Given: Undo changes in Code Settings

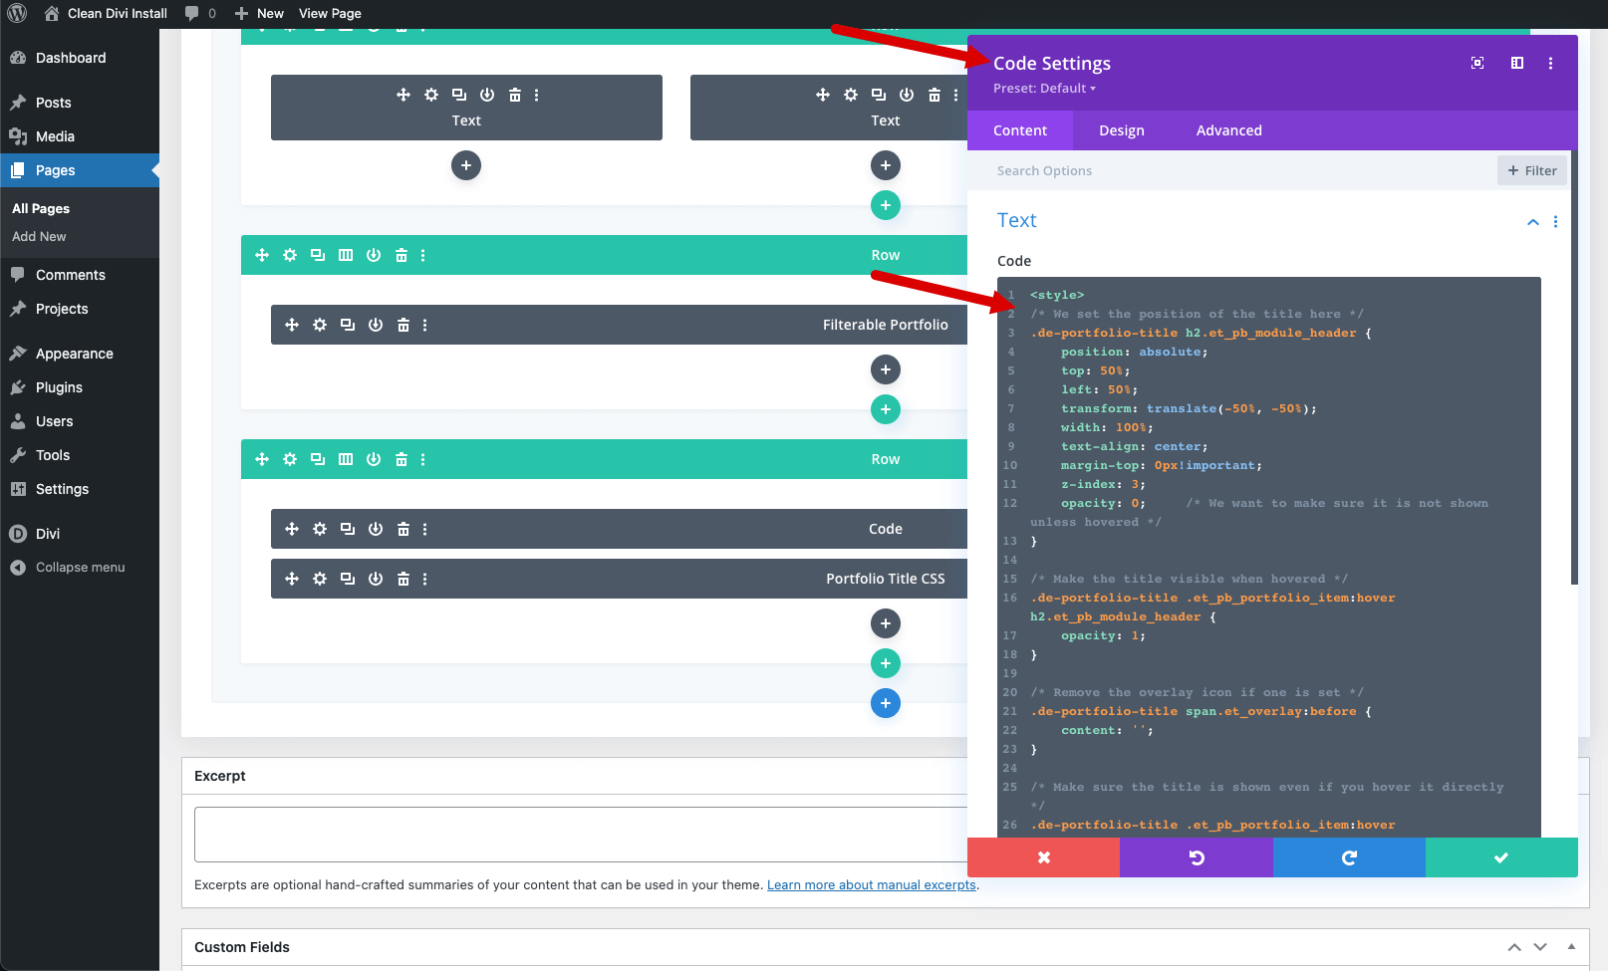Looking at the screenshot, I should tap(1197, 857).
